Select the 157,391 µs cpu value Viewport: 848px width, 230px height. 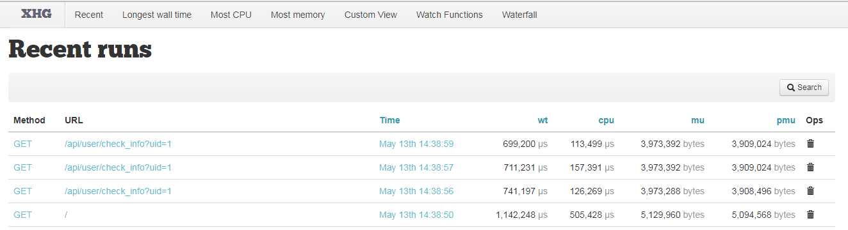coord(592,167)
